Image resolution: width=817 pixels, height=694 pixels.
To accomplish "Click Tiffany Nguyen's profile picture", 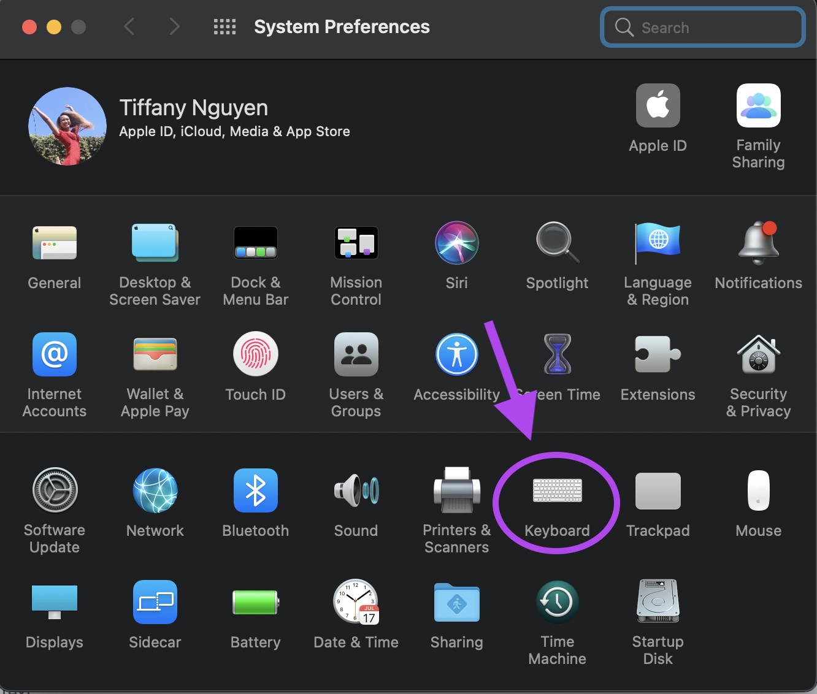I will [67, 126].
